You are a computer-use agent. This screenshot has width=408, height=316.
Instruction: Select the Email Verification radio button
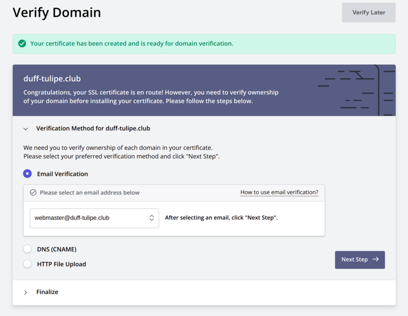click(27, 174)
